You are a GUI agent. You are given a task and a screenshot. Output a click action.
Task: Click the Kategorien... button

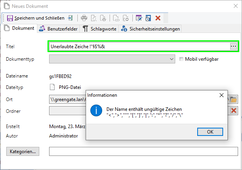[23, 151]
